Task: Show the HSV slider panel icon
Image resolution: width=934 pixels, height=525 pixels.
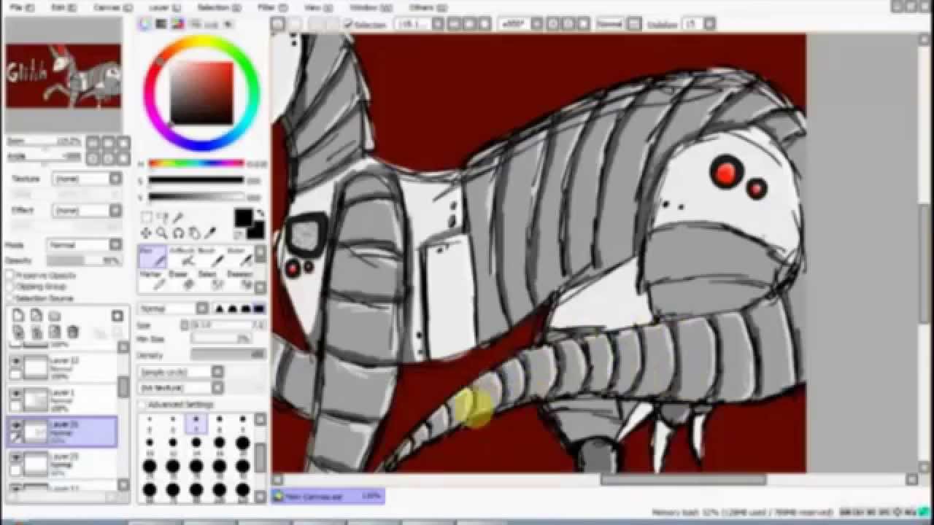Action: coord(177,24)
